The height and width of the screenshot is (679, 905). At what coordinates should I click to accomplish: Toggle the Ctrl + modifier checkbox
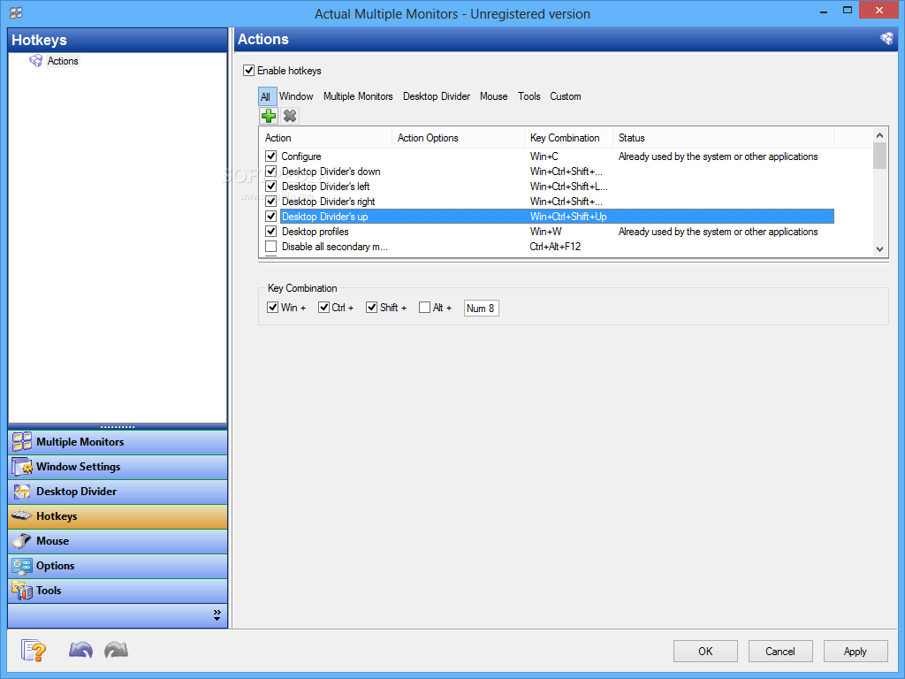(323, 307)
